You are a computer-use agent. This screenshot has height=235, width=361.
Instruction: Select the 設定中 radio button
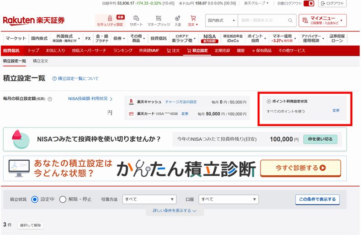tap(35, 199)
